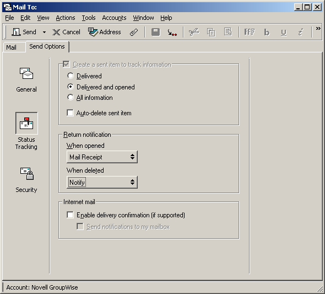Close the Mail To window
The width and height of the screenshot is (325, 294).
coord(317,7)
